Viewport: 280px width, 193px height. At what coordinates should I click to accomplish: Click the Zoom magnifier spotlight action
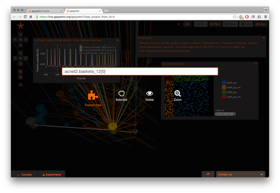pyautogui.click(x=178, y=93)
